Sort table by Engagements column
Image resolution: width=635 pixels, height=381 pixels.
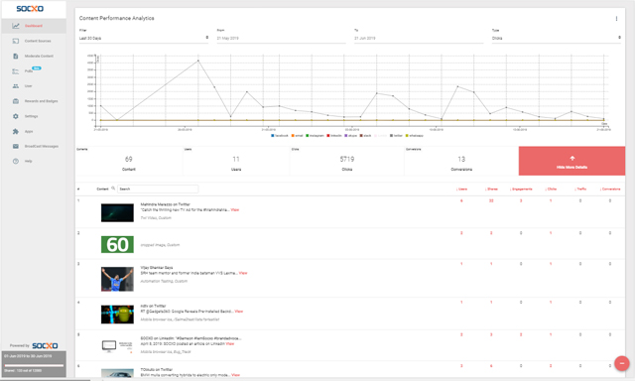[x=521, y=190]
